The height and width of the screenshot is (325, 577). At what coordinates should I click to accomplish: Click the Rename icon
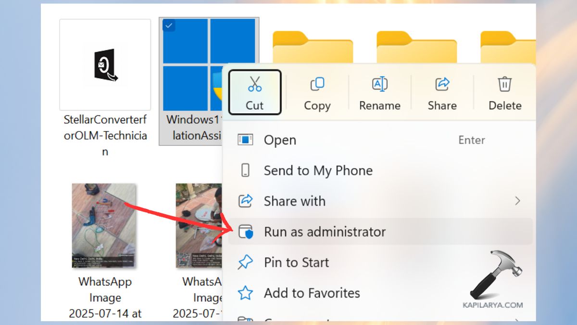[x=379, y=84]
